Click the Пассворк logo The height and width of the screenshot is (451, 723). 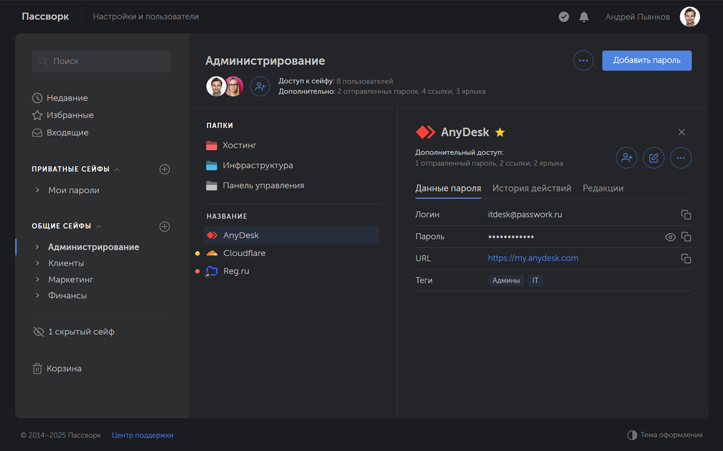click(45, 17)
